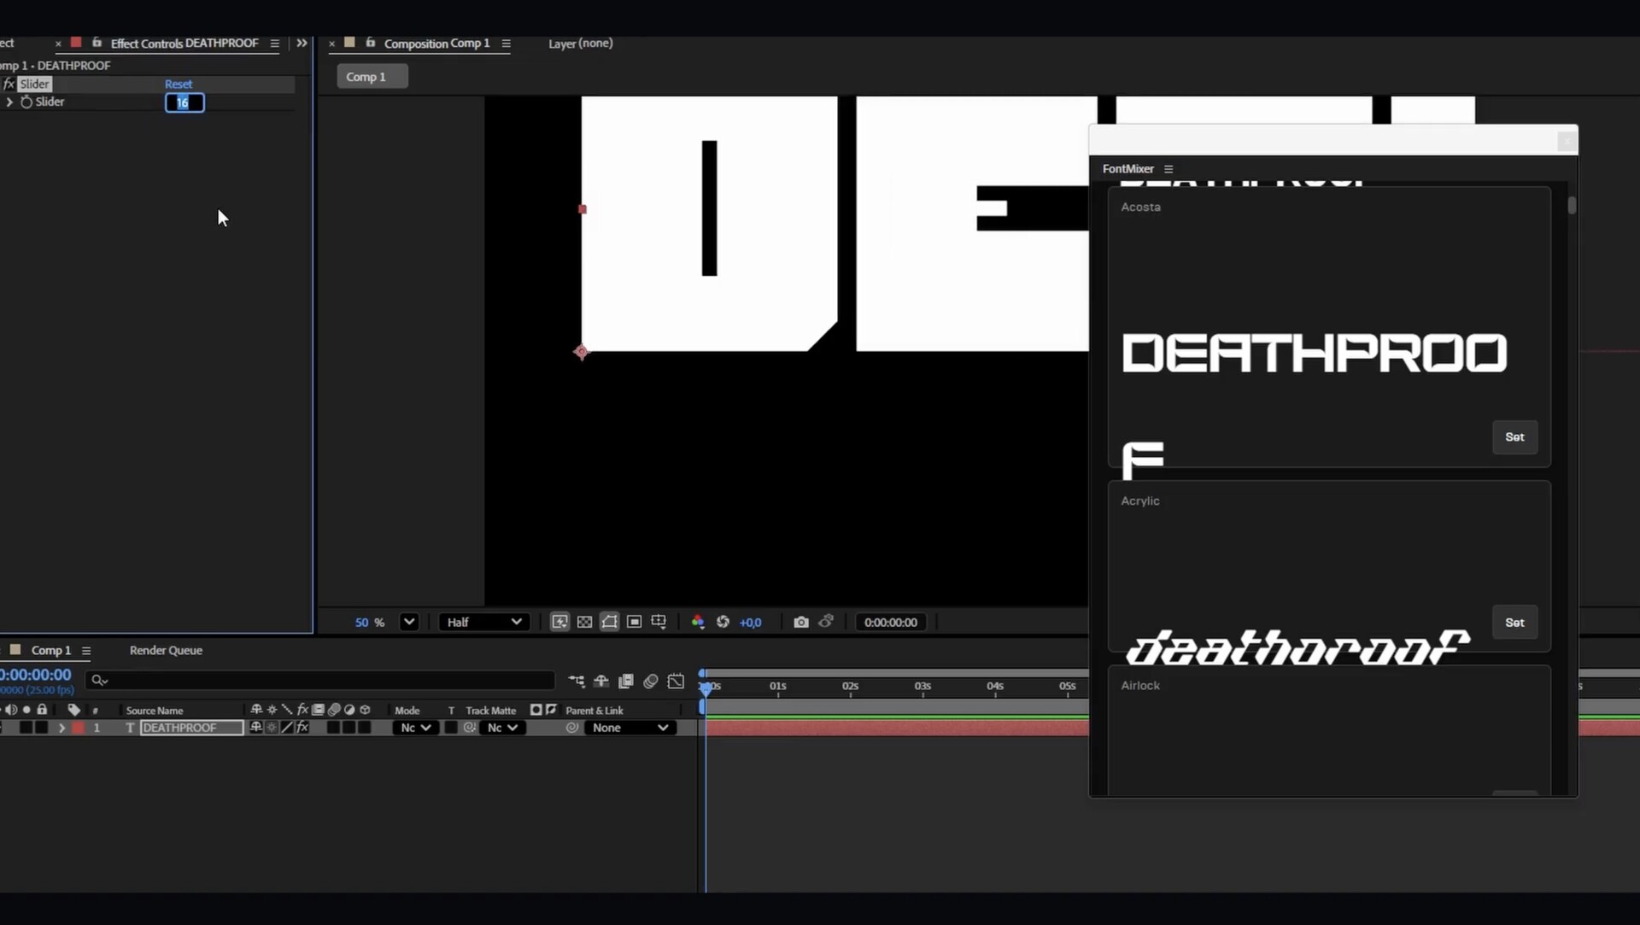Toggle the fx switch on DEATHPROOF layer

[302, 728]
